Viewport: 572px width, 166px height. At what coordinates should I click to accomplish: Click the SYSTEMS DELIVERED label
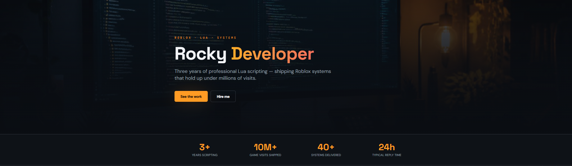326,155
